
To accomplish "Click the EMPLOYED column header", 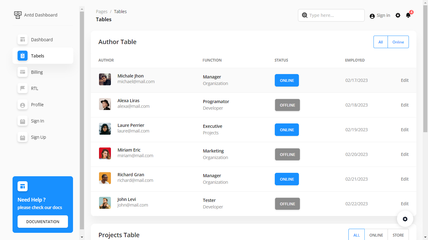I will point(355,60).
